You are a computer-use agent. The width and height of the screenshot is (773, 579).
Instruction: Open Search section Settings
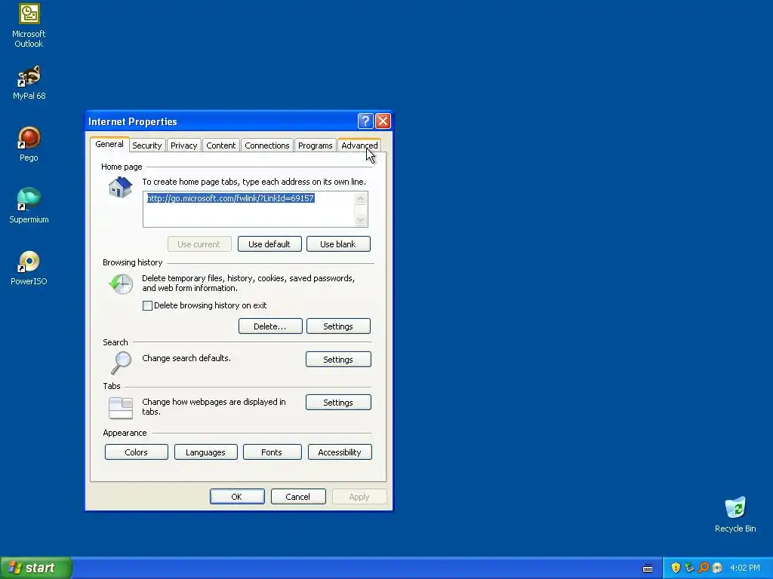[x=338, y=360]
